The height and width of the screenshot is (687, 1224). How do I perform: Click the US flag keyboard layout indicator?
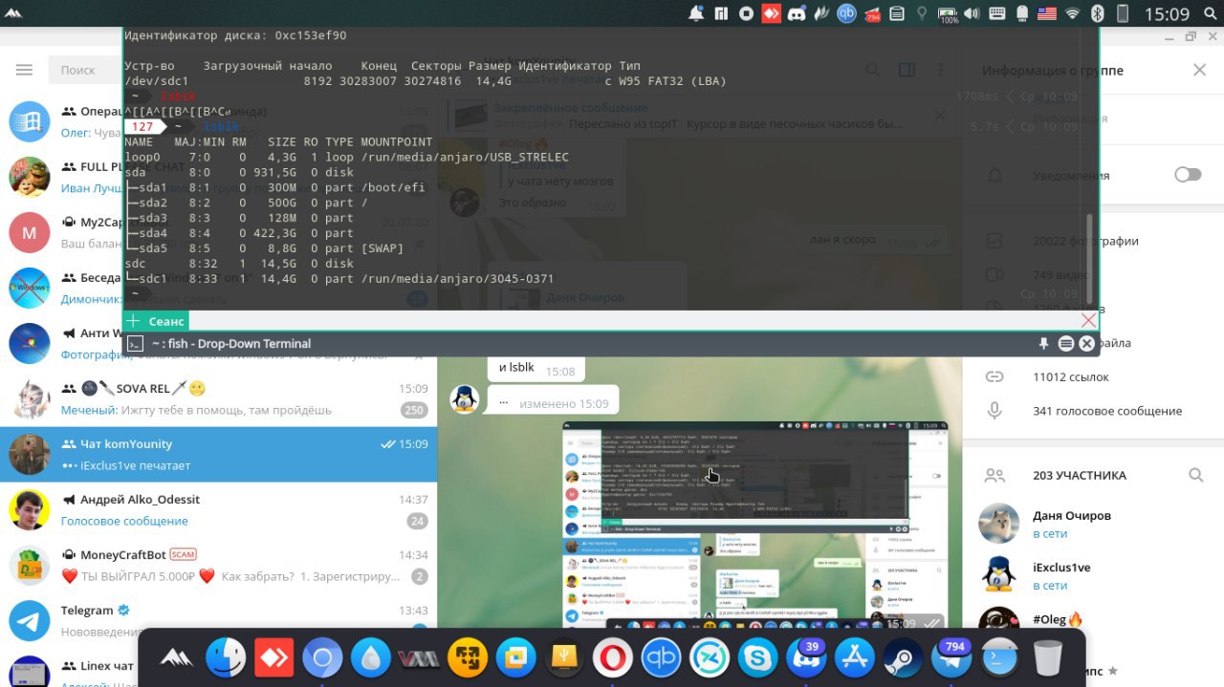(x=1047, y=13)
